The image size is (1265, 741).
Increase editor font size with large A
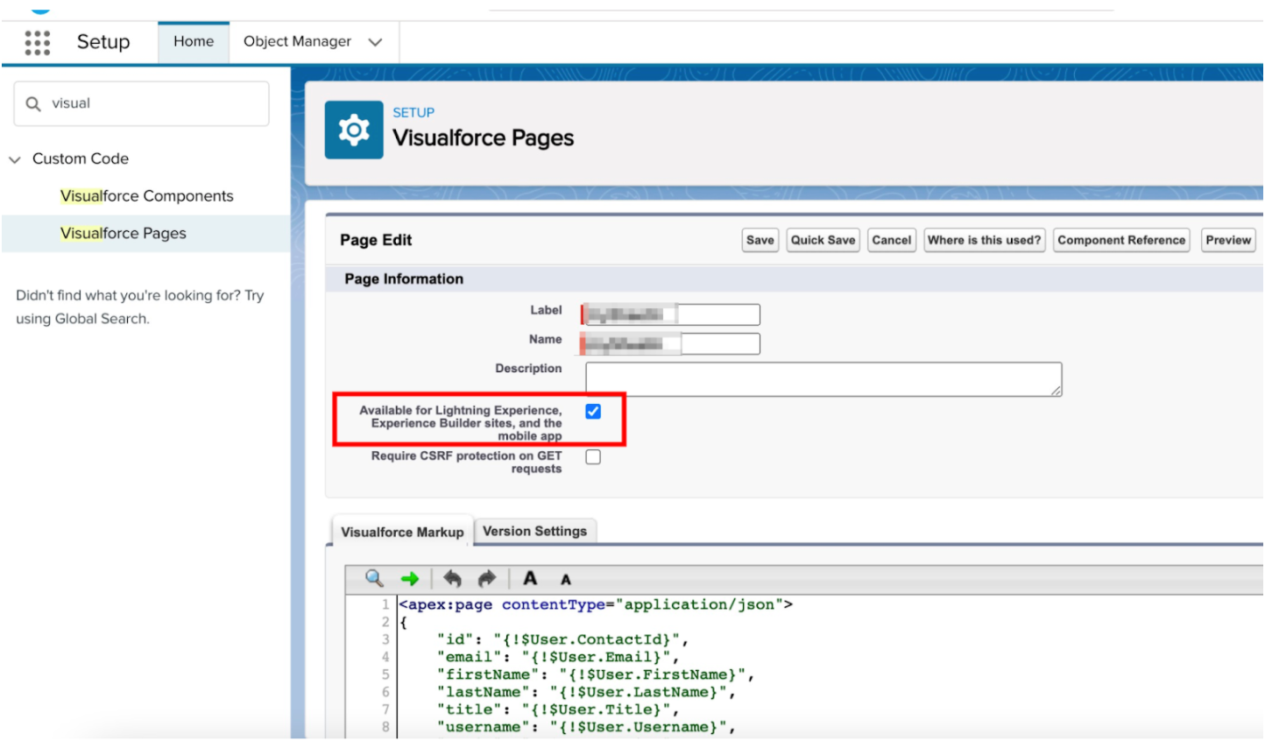530,578
